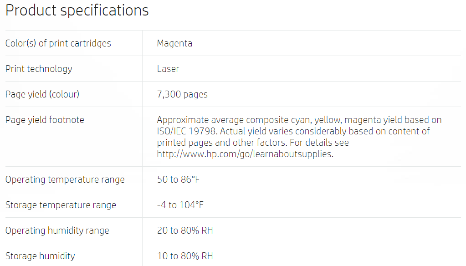Click the -4 to 104°F value
Screen dimensions: 466x266
tap(180, 205)
